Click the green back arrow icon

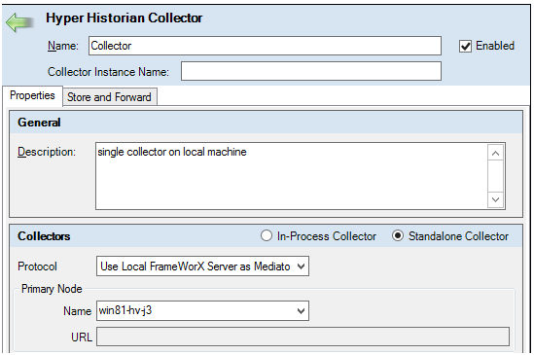click(x=19, y=22)
